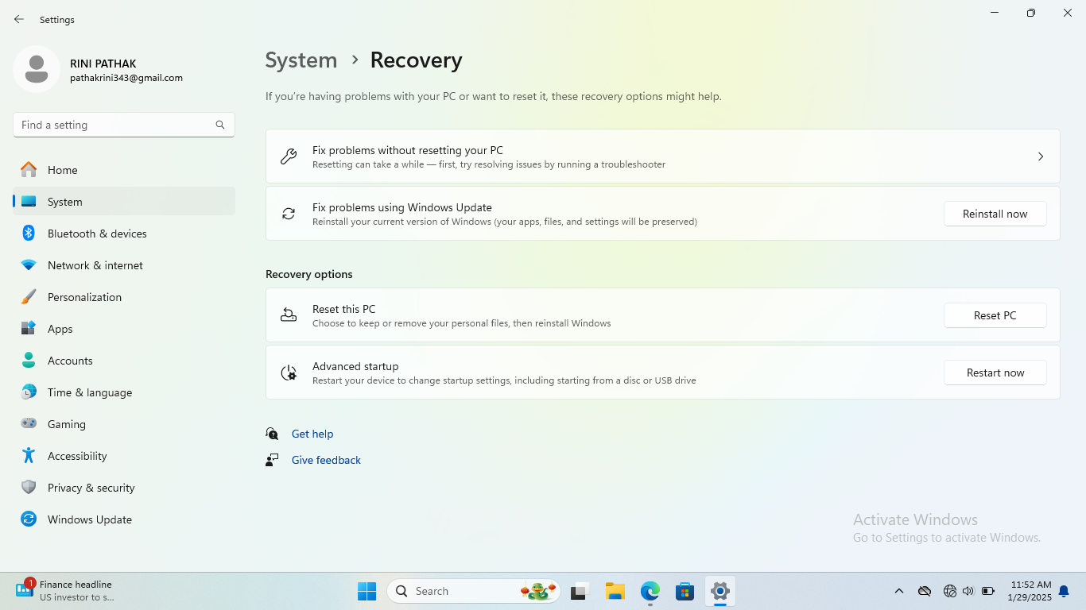
Task: Click the back arrow in Settings header
Action: 19,19
